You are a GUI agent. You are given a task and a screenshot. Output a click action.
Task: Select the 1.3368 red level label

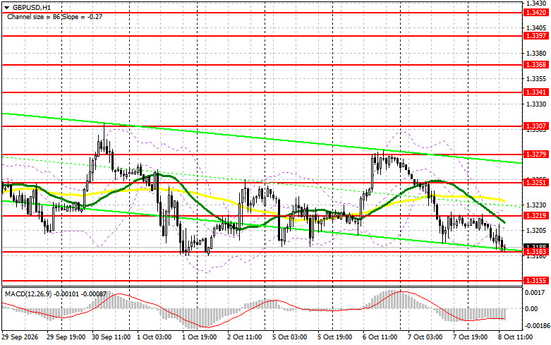[x=535, y=65]
